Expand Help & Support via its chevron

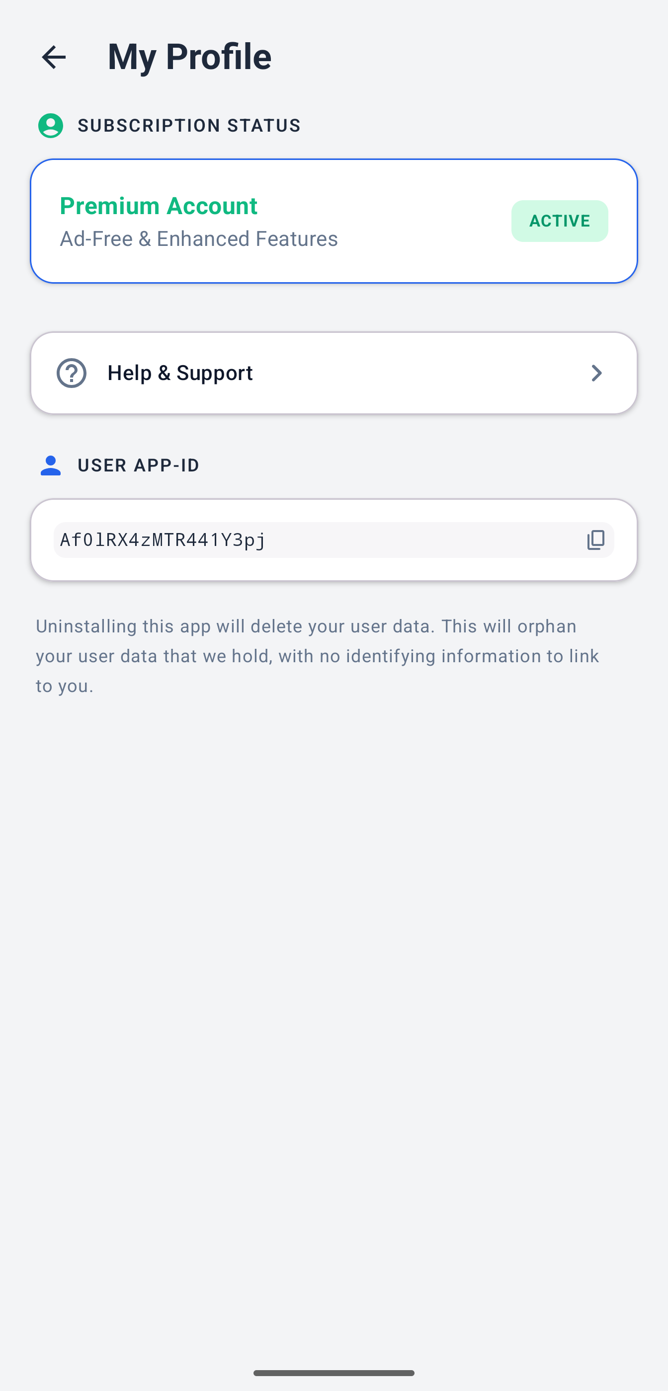click(596, 373)
